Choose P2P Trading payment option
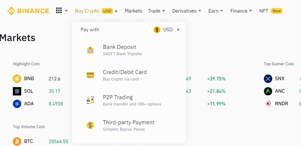 point(118,100)
